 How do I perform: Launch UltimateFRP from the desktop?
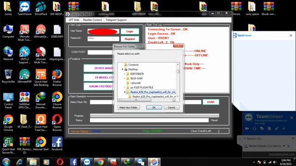tap(25, 76)
